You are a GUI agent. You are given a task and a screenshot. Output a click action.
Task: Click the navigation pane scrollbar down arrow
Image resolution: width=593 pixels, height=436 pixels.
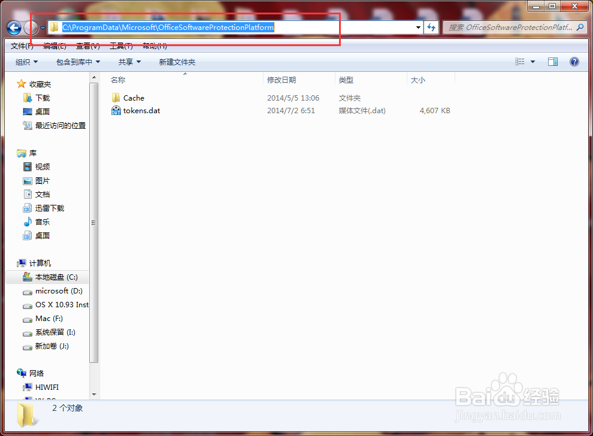click(x=94, y=395)
